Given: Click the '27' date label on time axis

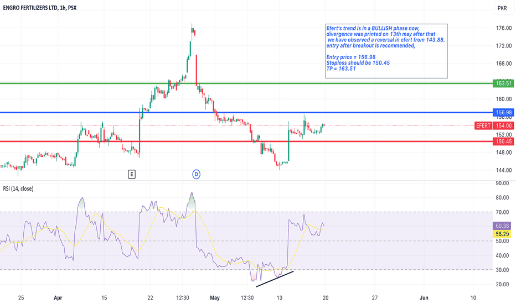Looking at the screenshot, I should (x=374, y=298).
